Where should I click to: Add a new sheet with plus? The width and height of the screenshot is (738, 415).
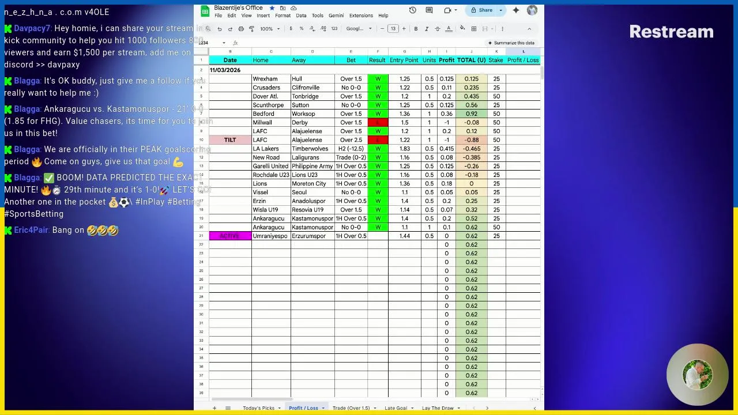tap(214, 408)
